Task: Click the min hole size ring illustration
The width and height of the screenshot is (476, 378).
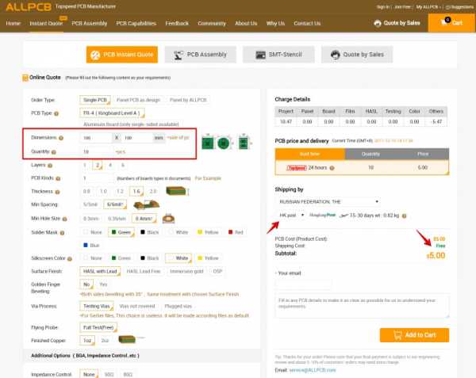Action: coord(168,219)
